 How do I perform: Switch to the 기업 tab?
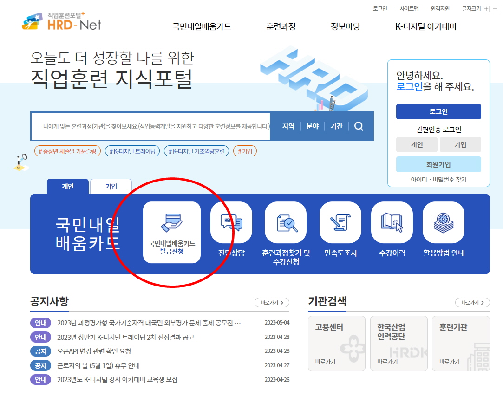pyautogui.click(x=111, y=186)
